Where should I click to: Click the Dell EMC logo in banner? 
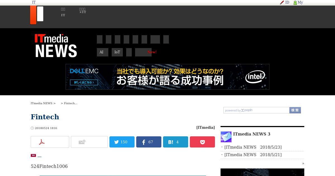[84, 71]
